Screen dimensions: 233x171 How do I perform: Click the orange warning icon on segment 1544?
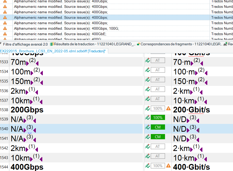[168, 166]
